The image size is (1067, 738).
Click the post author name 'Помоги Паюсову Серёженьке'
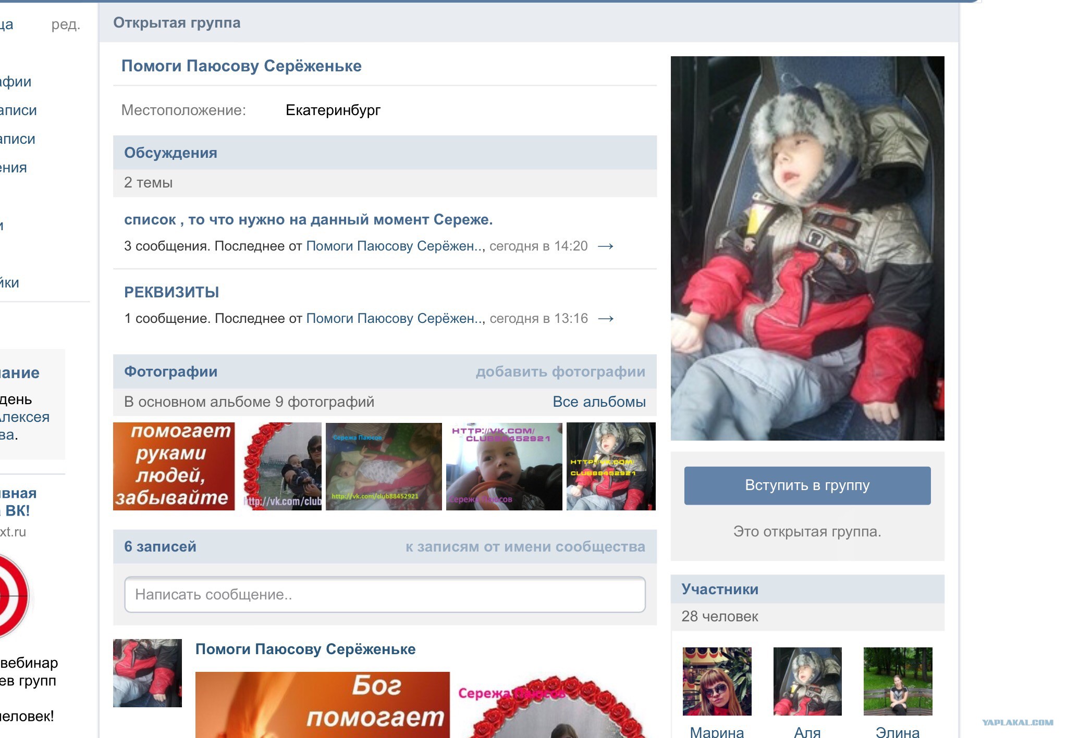305,649
